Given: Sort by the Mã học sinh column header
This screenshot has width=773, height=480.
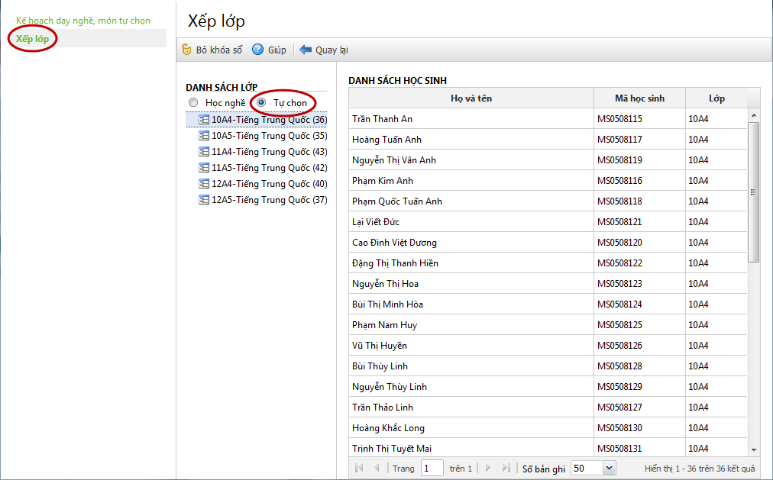Looking at the screenshot, I should coord(639,98).
